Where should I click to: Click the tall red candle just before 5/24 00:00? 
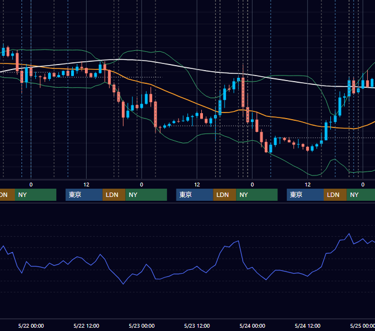click(x=243, y=92)
